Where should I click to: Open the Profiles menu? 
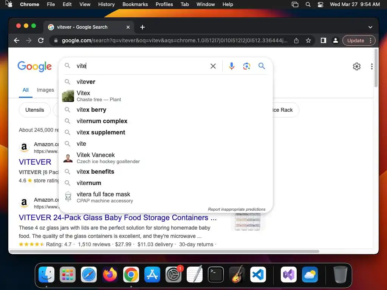click(x=164, y=5)
